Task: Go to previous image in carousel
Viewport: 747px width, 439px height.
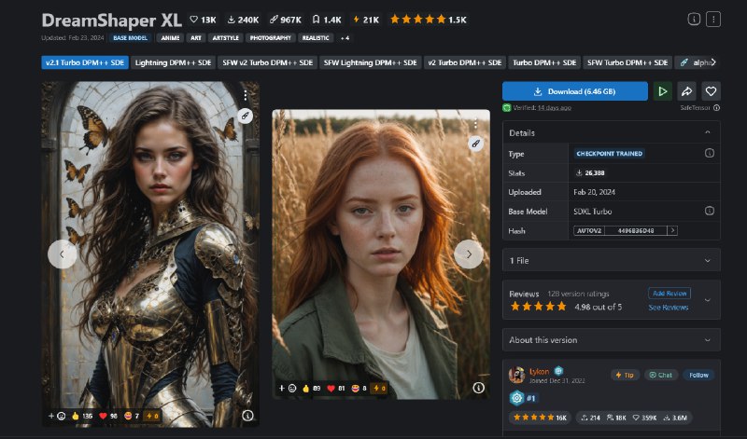Action: pos(62,254)
